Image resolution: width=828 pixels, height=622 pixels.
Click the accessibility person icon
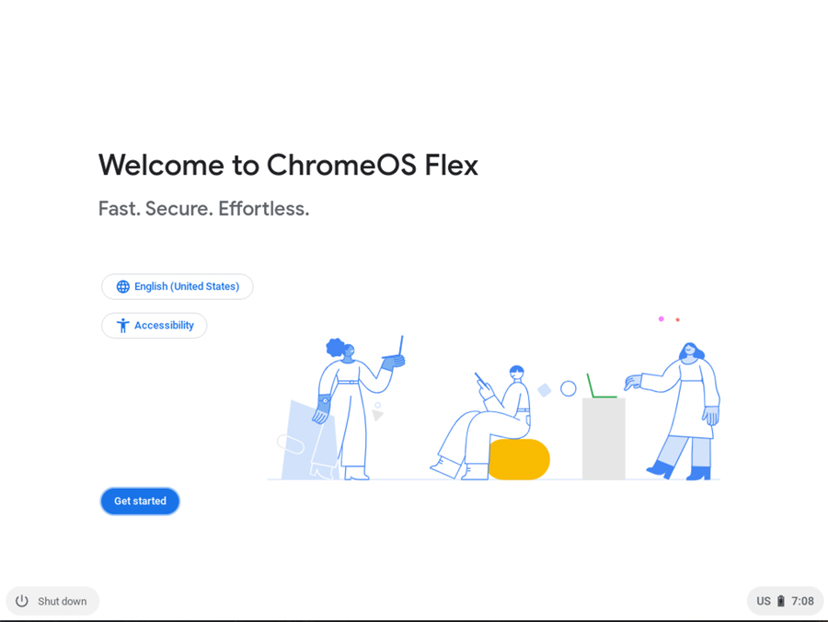click(x=122, y=326)
